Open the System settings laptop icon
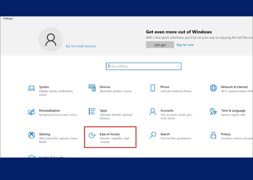Screen dimensions: 253x180 click(31, 88)
